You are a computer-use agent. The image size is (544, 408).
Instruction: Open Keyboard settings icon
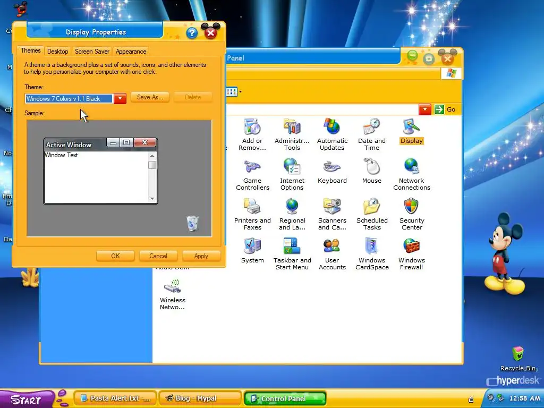(x=332, y=171)
